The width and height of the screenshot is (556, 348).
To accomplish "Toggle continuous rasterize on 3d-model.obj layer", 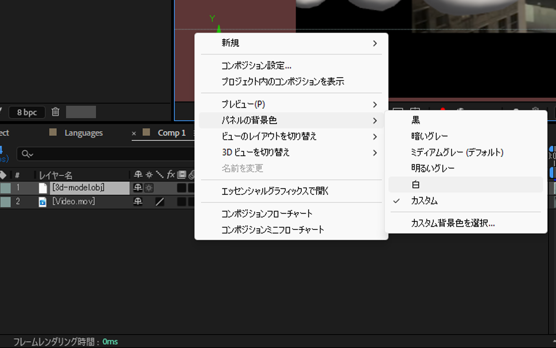I will click(x=149, y=188).
